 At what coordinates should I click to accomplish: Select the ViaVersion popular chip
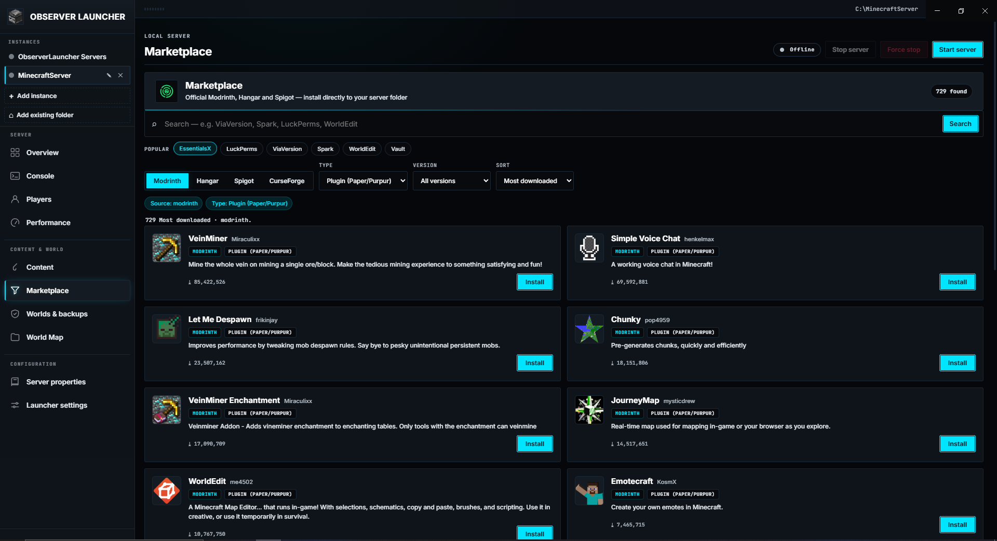click(287, 149)
